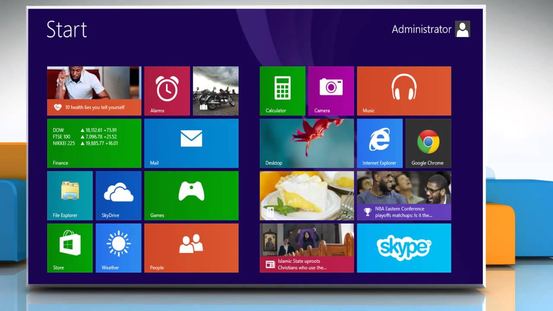Image resolution: width=553 pixels, height=311 pixels.
Task: Open the SkyDrive cloud tile
Action: [118, 196]
